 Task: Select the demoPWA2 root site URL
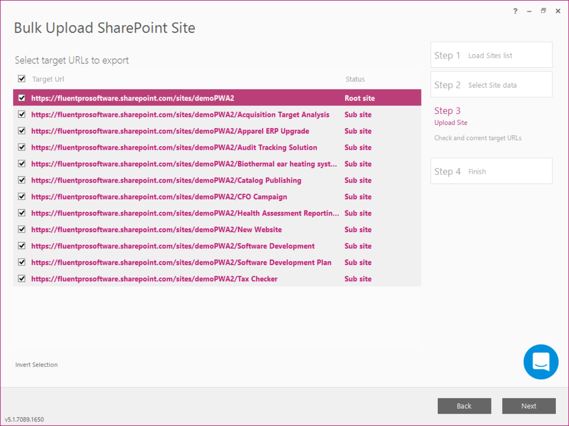click(133, 98)
